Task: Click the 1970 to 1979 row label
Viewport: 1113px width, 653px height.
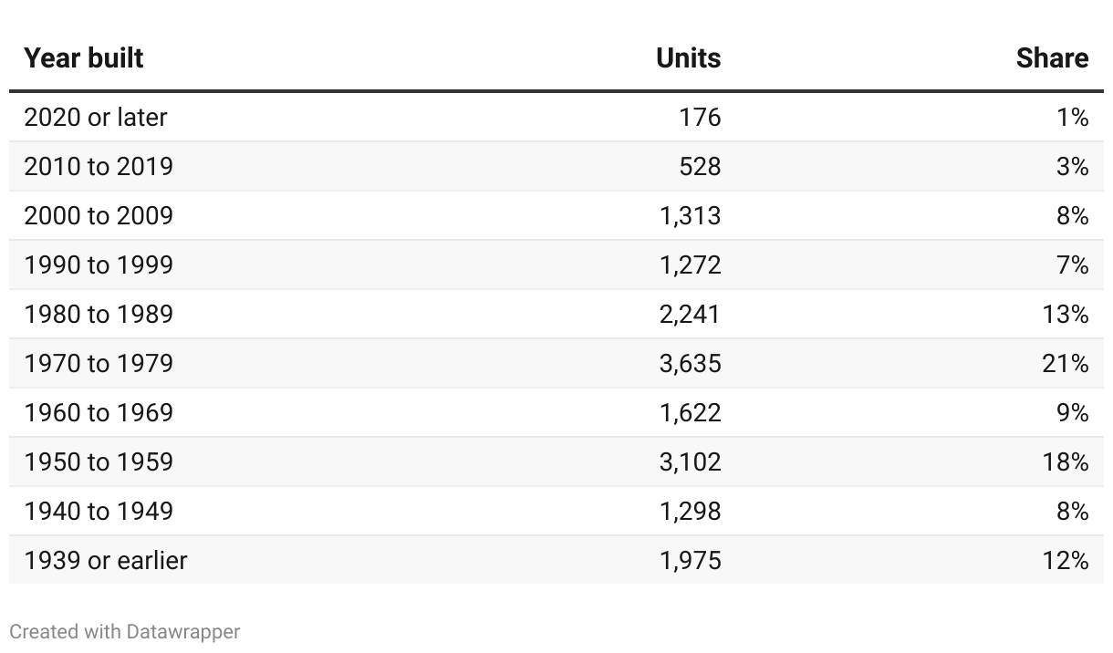Action: pos(99,364)
